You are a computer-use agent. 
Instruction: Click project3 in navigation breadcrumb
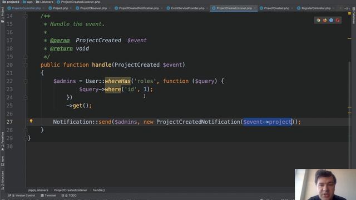click(11, 2)
